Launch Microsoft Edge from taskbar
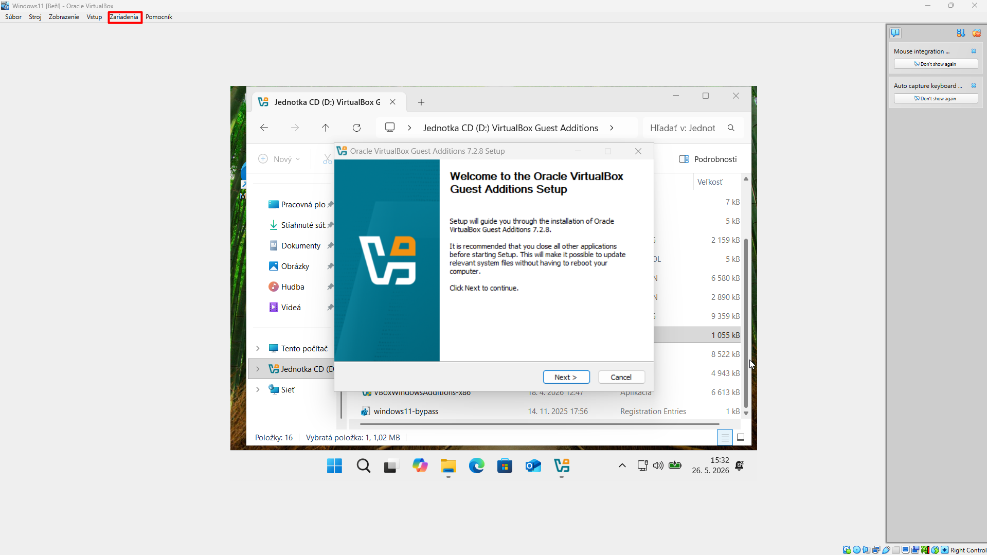The image size is (987, 555). (x=477, y=466)
